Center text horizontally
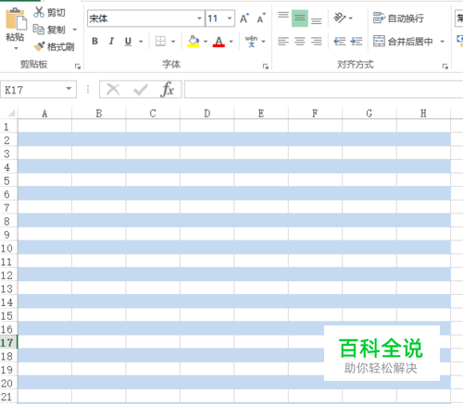 pyautogui.click(x=300, y=41)
